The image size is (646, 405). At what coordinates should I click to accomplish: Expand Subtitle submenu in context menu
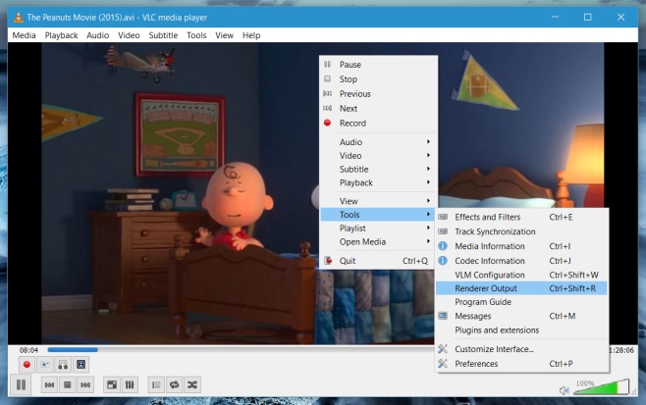click(x=378, y=170)
